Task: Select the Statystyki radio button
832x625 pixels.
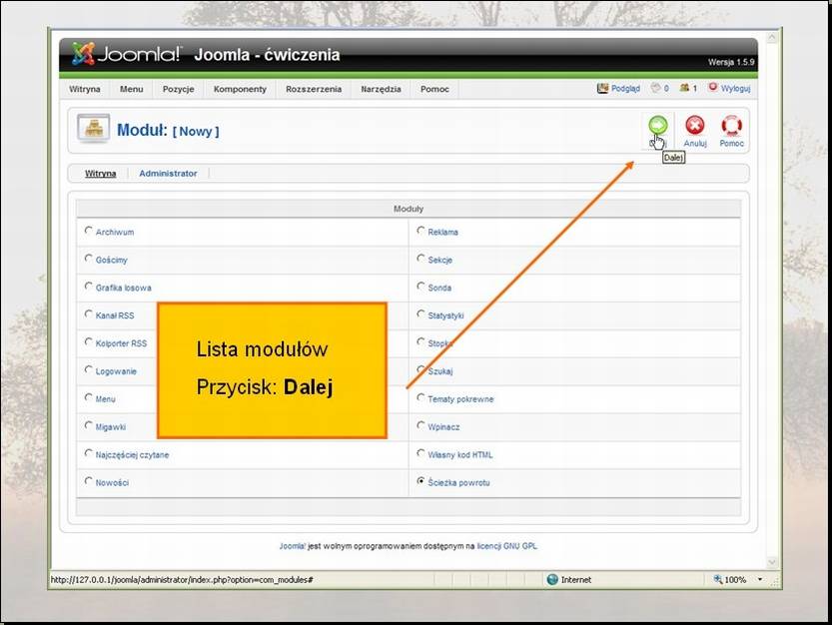Action: [420, 314]
